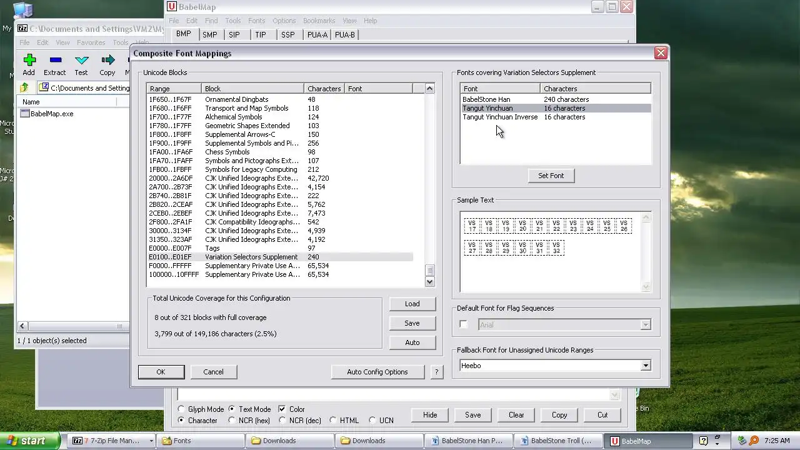Click OK in Composite Font Mappings

161,372
